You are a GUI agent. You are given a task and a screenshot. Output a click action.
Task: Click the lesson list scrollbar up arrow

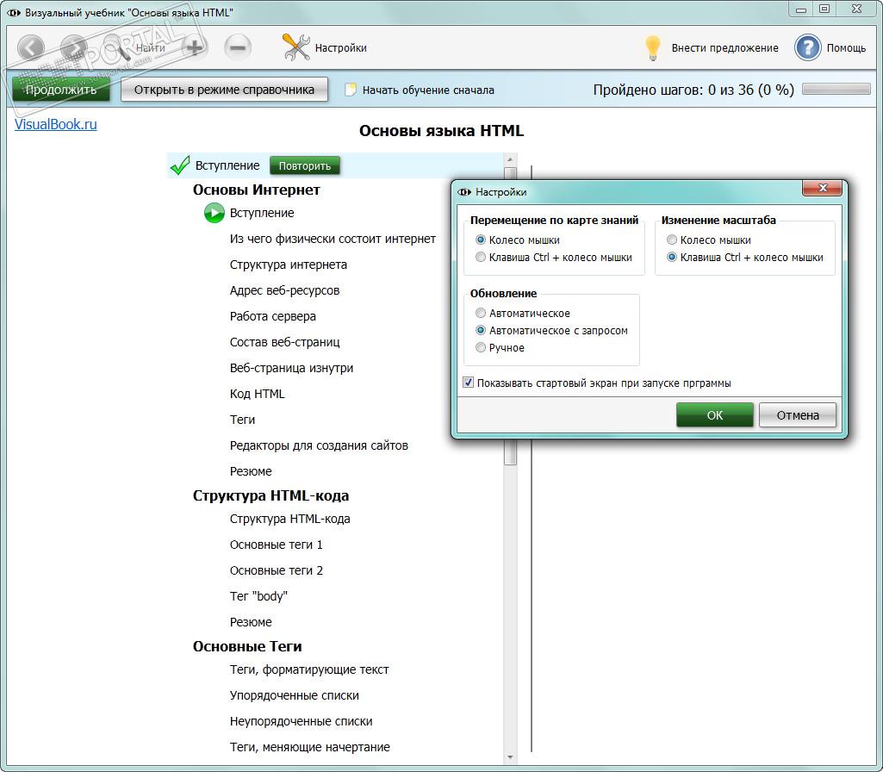(510, 160)
